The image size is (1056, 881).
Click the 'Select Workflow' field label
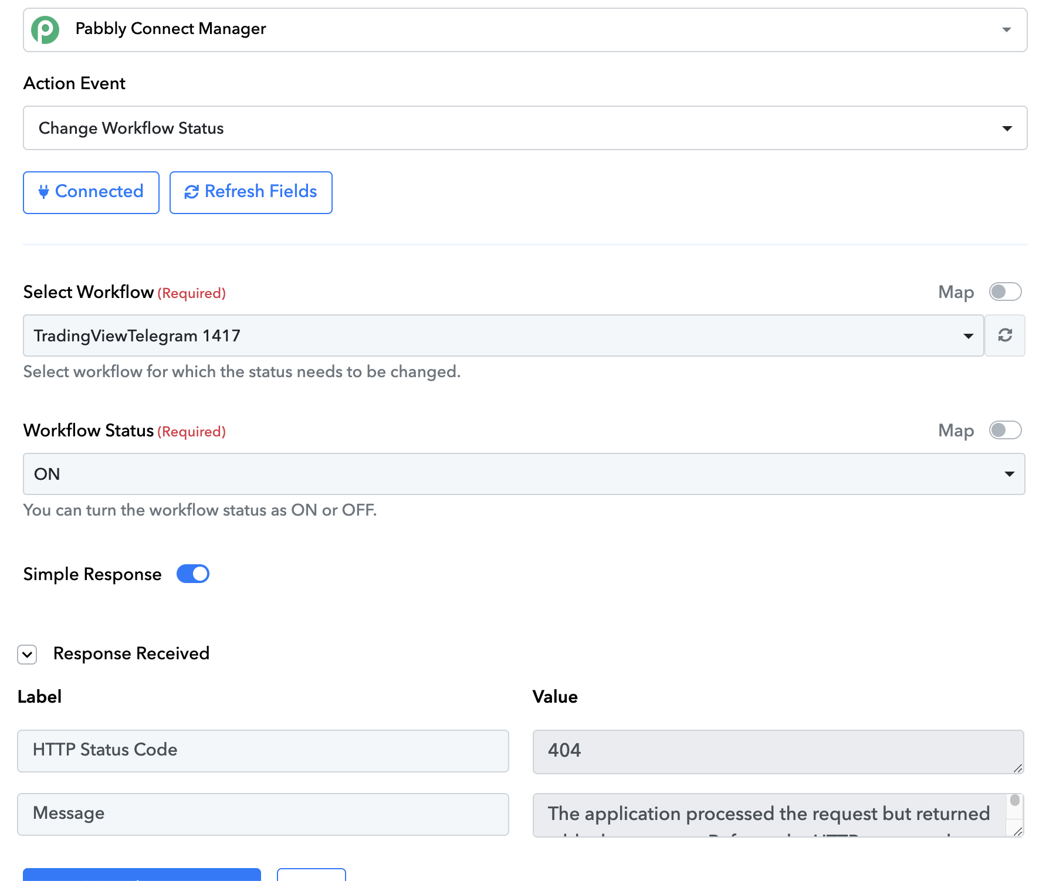pyautogui.click(x=89, y=292)
